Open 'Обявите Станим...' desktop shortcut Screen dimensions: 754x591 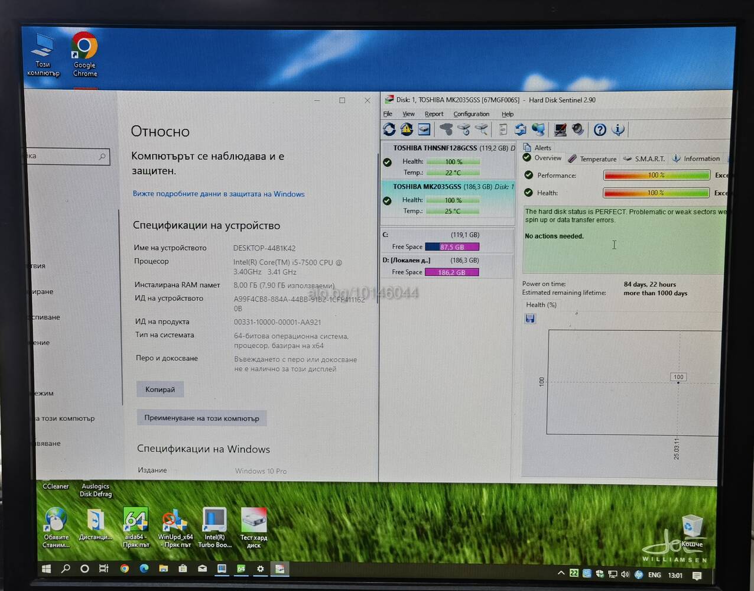pos(56,528)
